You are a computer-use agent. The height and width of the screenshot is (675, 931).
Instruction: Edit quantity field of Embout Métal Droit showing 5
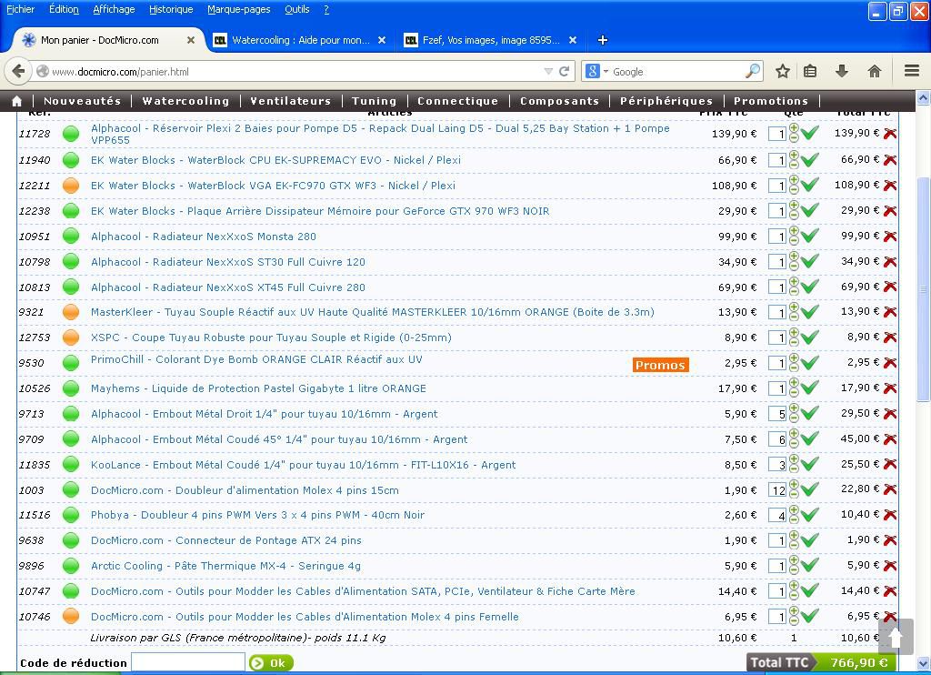(777, 414)
